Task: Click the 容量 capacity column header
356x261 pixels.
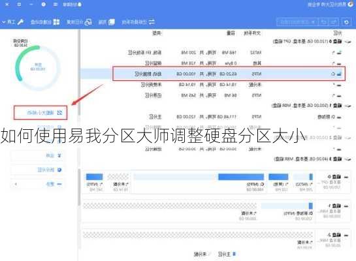Action: (x=231, y=33)
